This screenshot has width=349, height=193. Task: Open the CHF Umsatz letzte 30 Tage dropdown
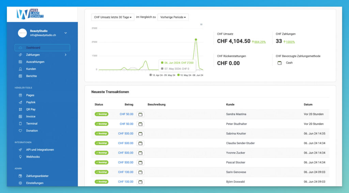[112, 17]
